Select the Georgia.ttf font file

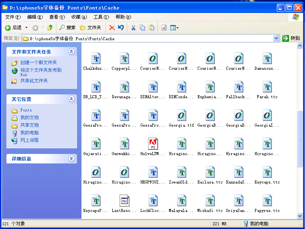click(181, 118)
